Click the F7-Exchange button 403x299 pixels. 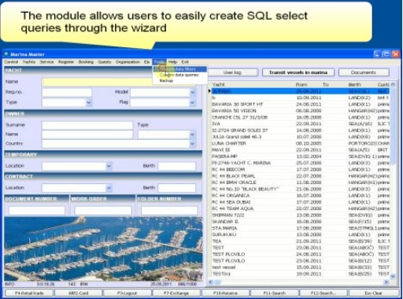click(x=176, y=293)
